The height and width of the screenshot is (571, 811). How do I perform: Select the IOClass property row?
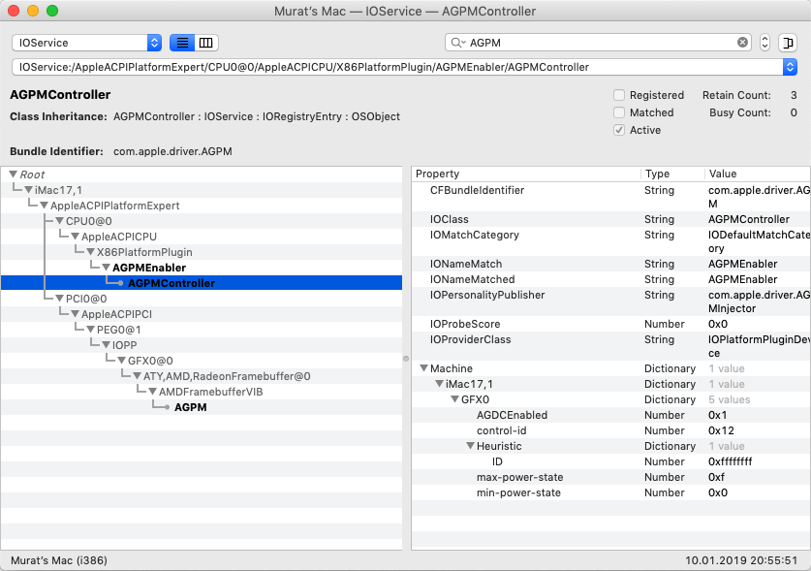[x=610, y=219]
